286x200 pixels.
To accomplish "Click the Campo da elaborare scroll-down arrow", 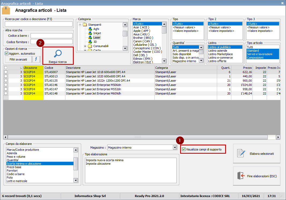I will pyautogui.click(x=76, y=180).
